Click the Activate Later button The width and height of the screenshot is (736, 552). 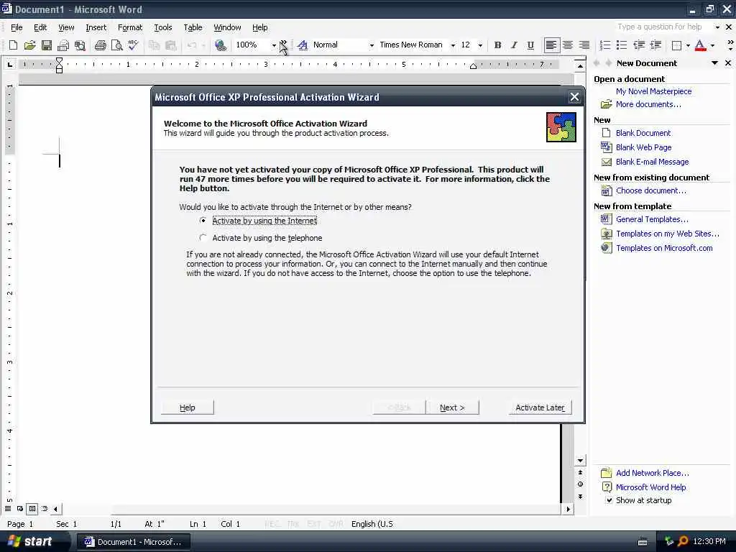point(540,408)
